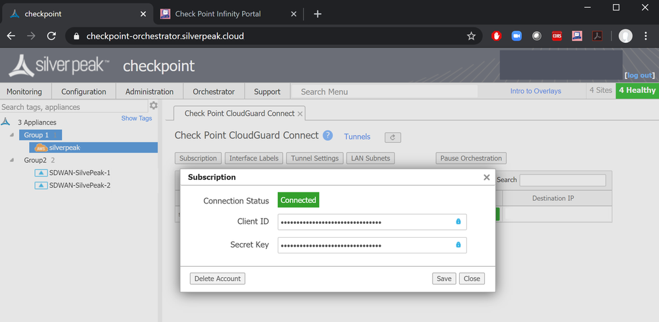Open the Tunnels link
Screen dimensions: 659x322
357,137
